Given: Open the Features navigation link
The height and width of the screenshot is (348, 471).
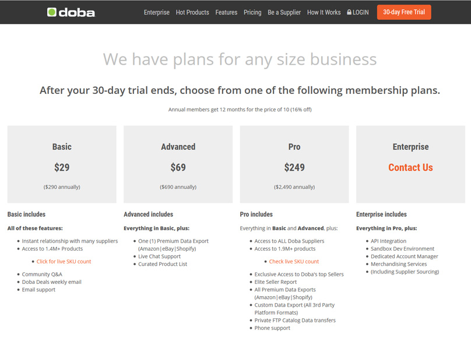Looking at the screenshot, I should click(226, 12).
